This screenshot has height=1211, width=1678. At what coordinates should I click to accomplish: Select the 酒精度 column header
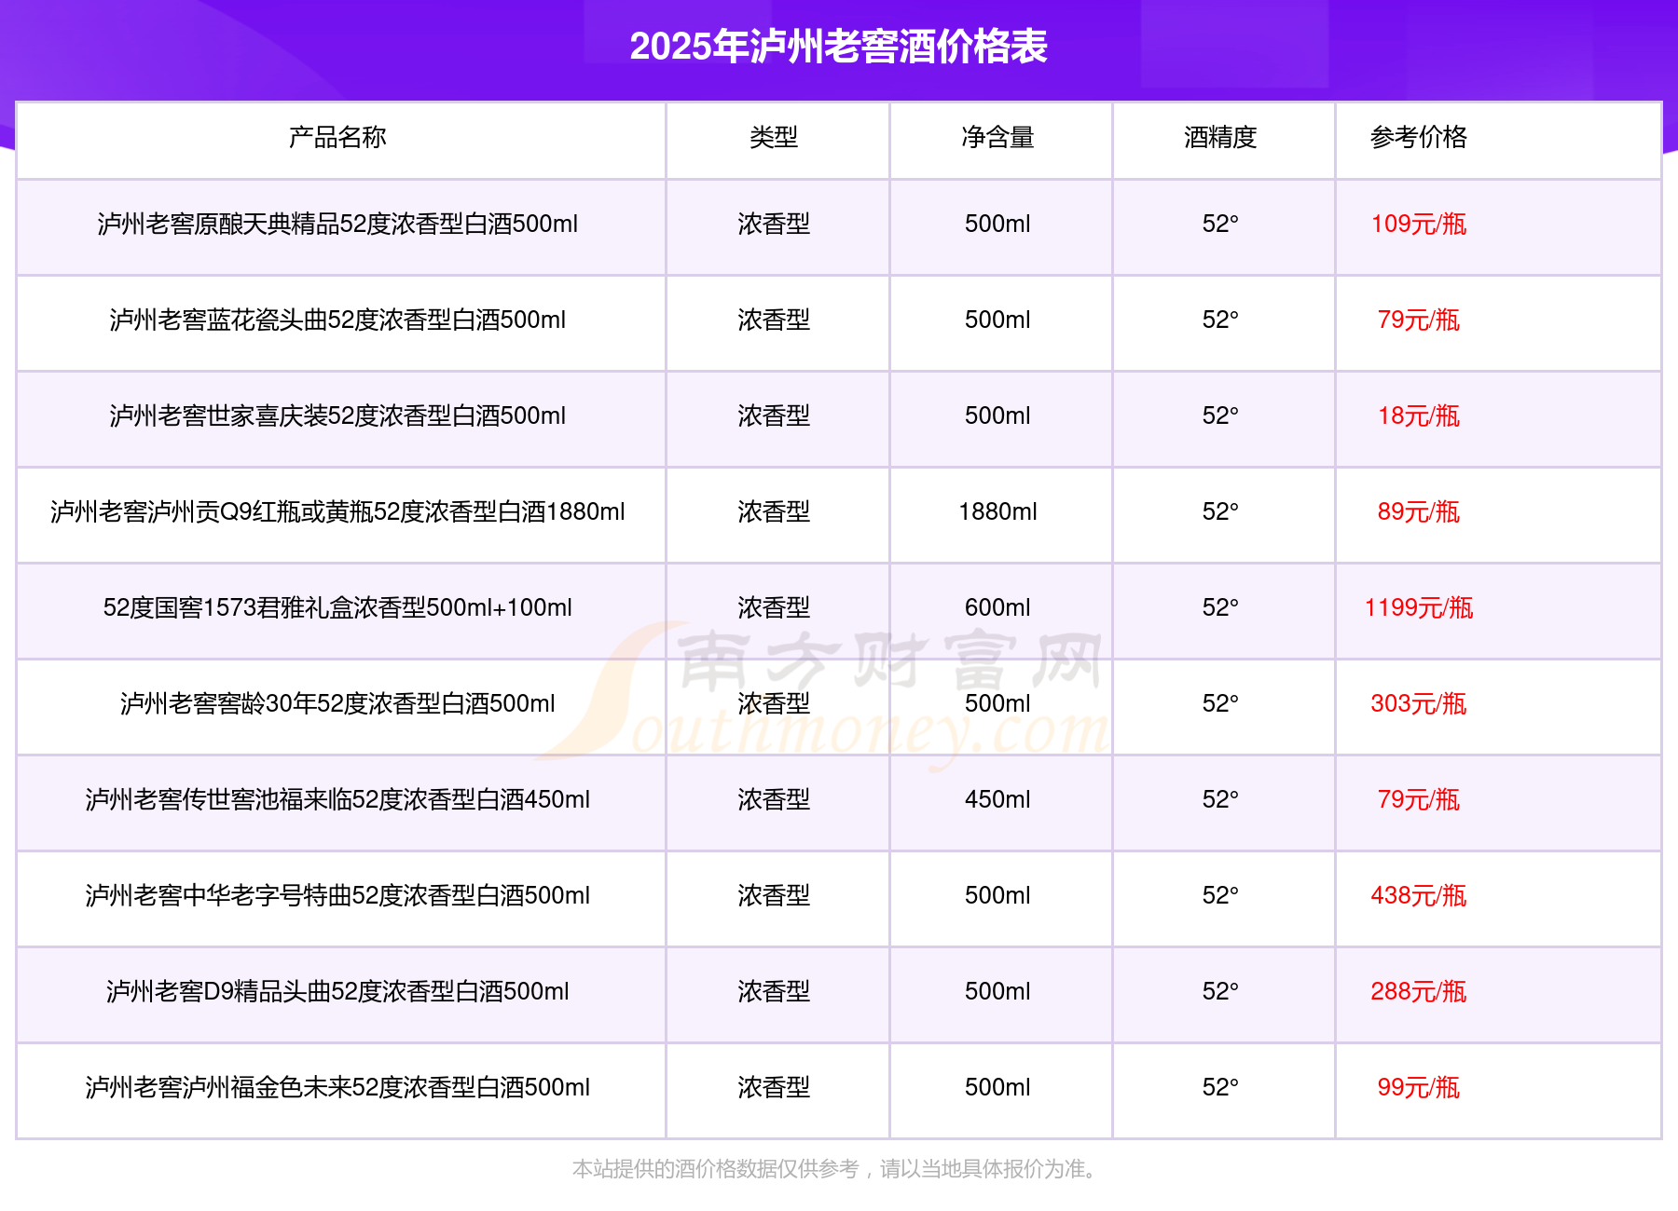(1220, 137)
